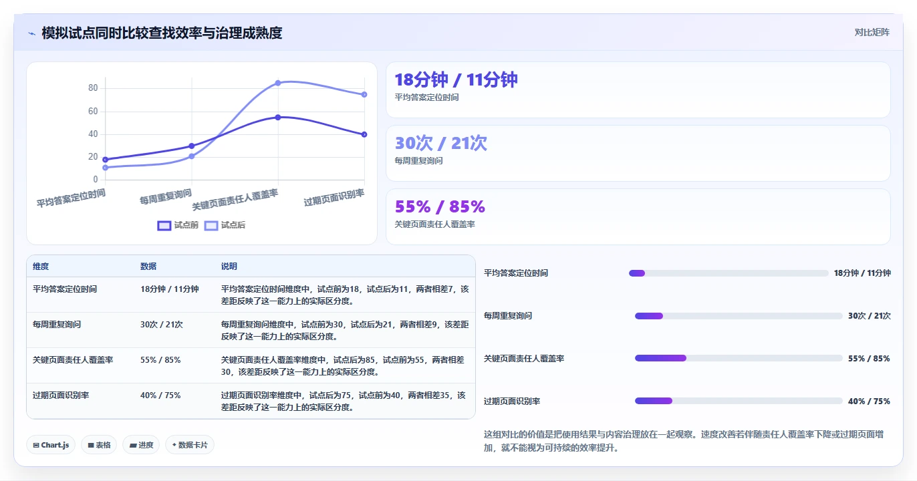Click the 试点前 data point at 40
This screenshot has height=481, width=917.
[364, 134]
